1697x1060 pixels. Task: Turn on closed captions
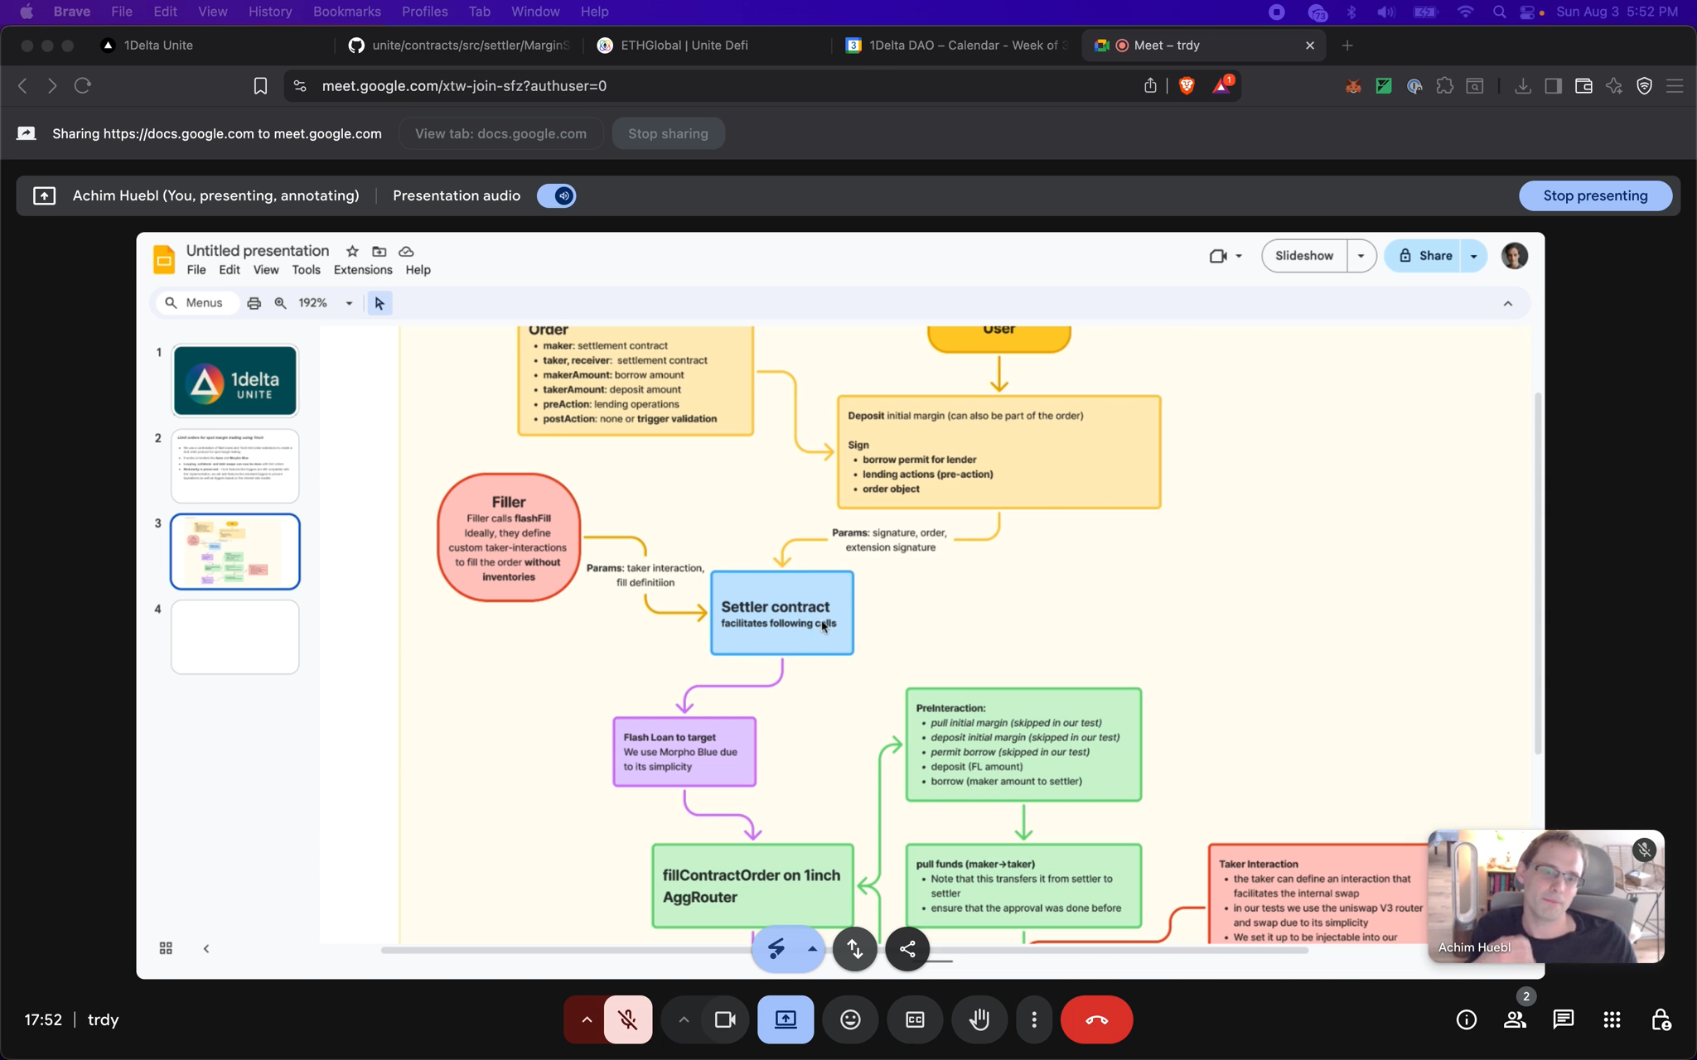tap(915, 1019)
